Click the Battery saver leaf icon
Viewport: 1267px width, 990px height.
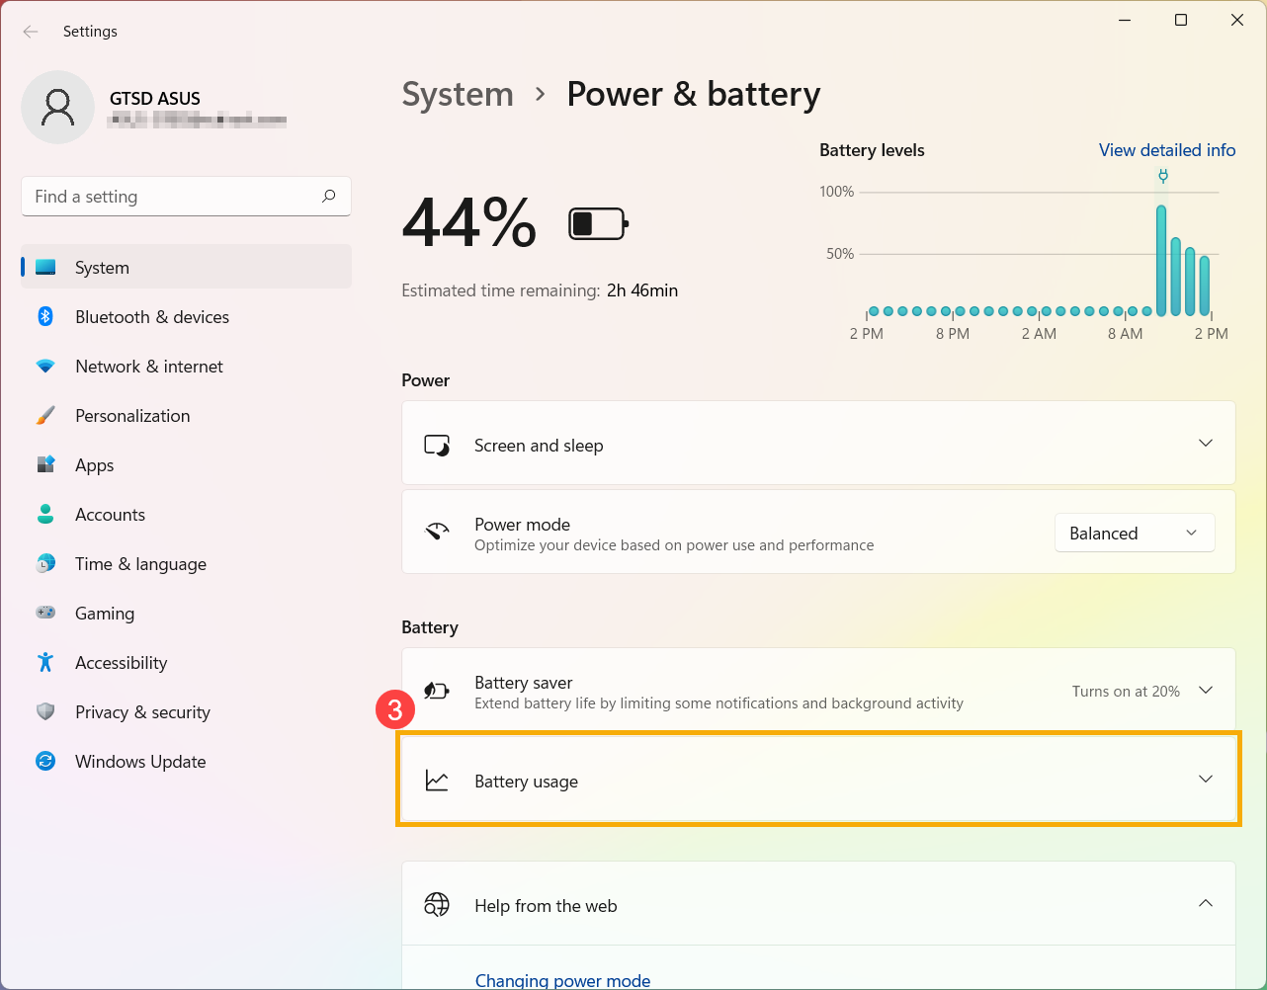(x=437, y=691)
